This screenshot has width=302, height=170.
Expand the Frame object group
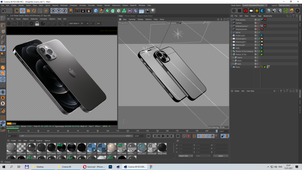coord(233,58)
